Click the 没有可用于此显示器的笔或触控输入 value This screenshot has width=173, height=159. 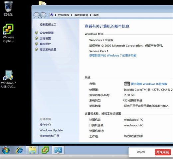click(x=146, y=106)
